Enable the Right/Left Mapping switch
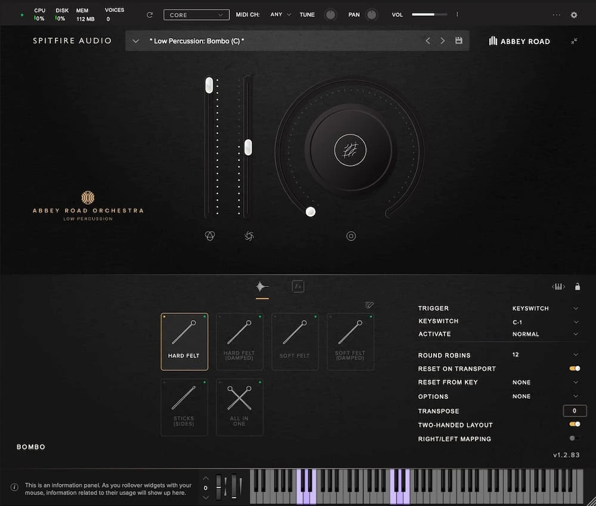Screen dimensions: 596x506 [x=574, y=439]
